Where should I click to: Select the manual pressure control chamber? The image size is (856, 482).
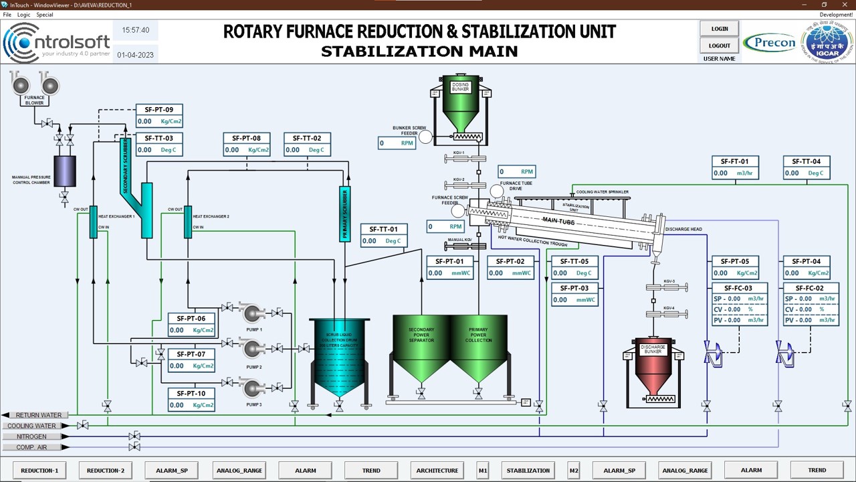click(64, 171)
